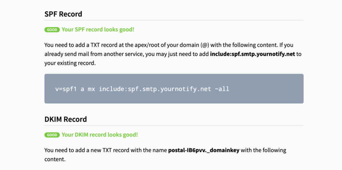
Task: Click the SPF value code block
Action: pyautogui.click(x=174, y=89)
